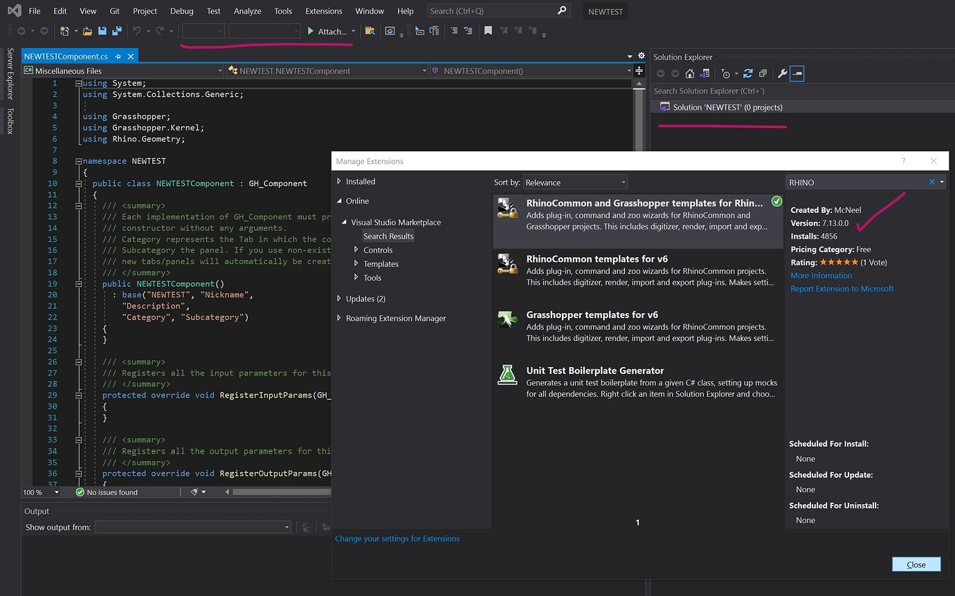955x596 pixels.
Task: Open Solution Explorer Properties with the wrench icon
Action: pyautogui.click(x=783, y=73)
